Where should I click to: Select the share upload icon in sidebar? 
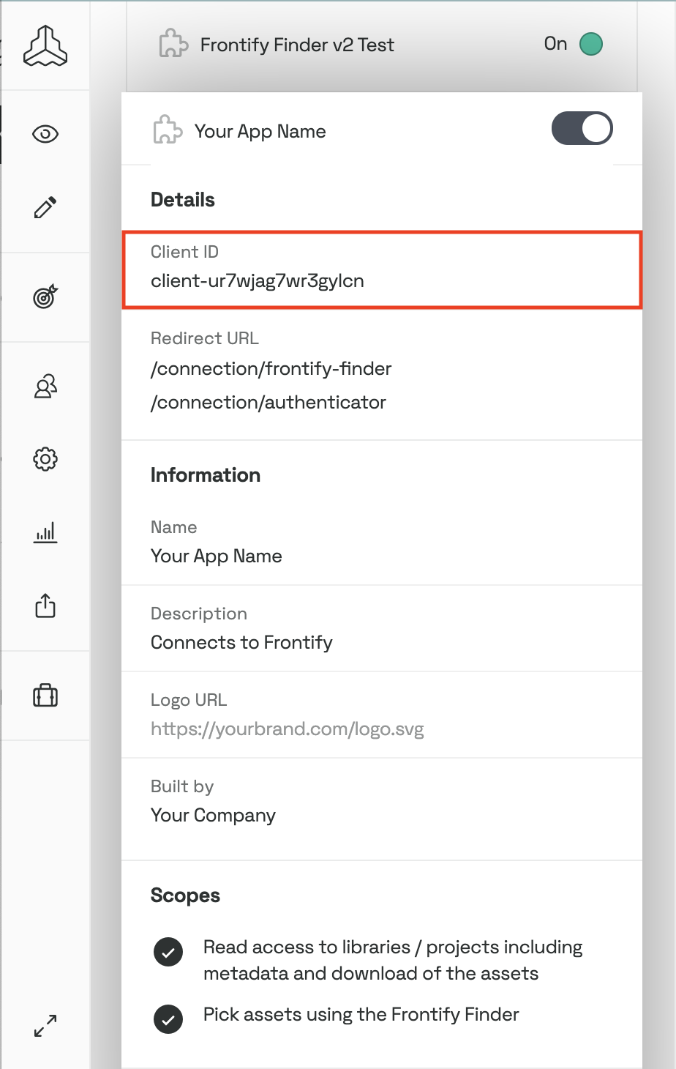[45, 606]
